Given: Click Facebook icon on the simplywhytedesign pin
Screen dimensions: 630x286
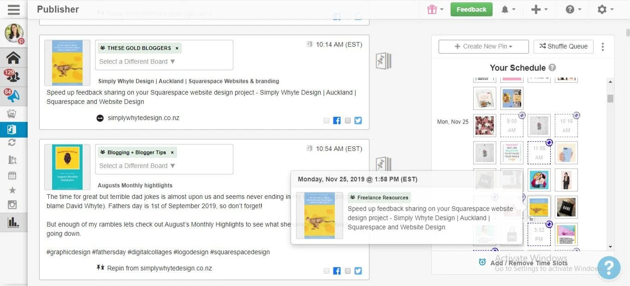Looking at the screenshot, I should (337, 120).
